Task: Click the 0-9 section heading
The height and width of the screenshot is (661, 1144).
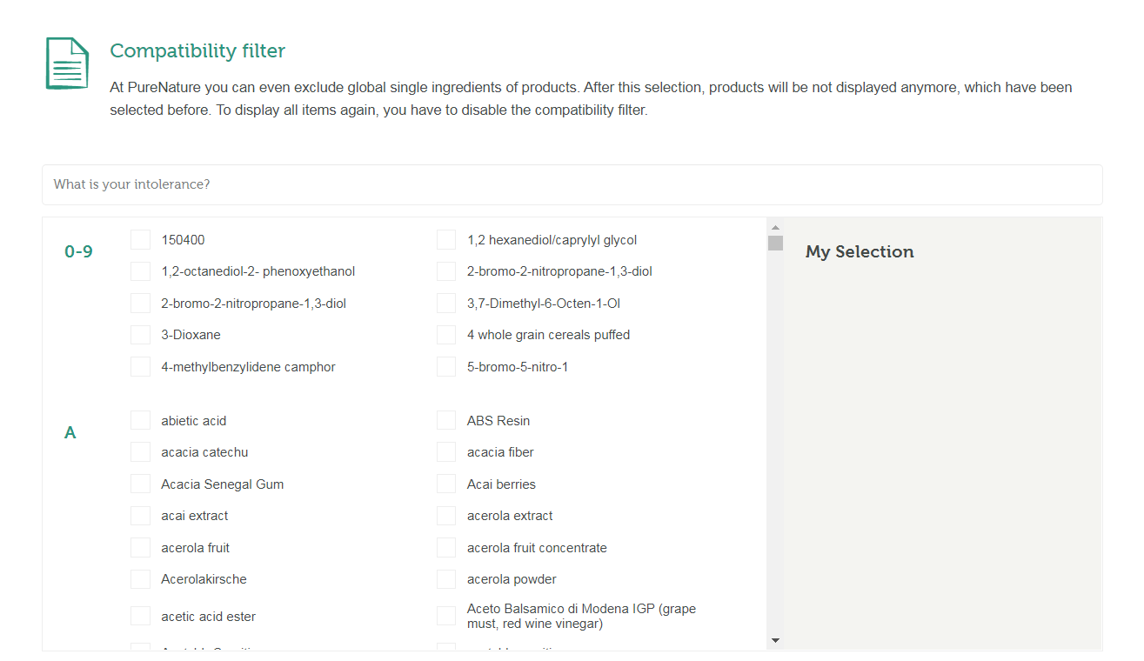Action: click(78, 252)
